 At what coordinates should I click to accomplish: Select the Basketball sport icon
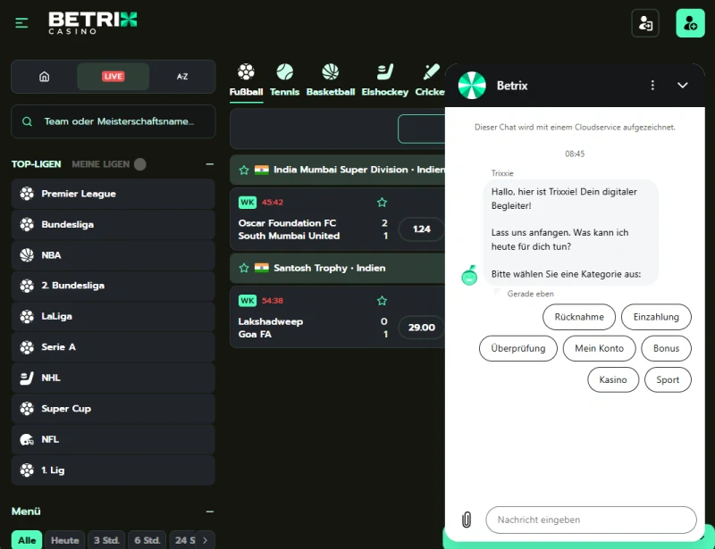tap(330, 72)
